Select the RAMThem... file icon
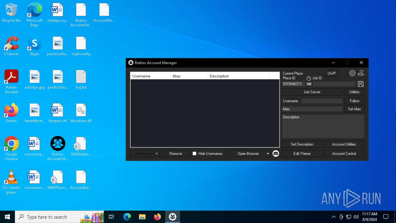The height and width of the screenshot is (223, 396). [58, 180]
